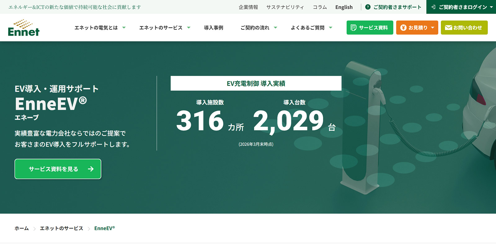
Task: Click the エネルギー&ICT tagline text
Action: (x=75, y=7)
